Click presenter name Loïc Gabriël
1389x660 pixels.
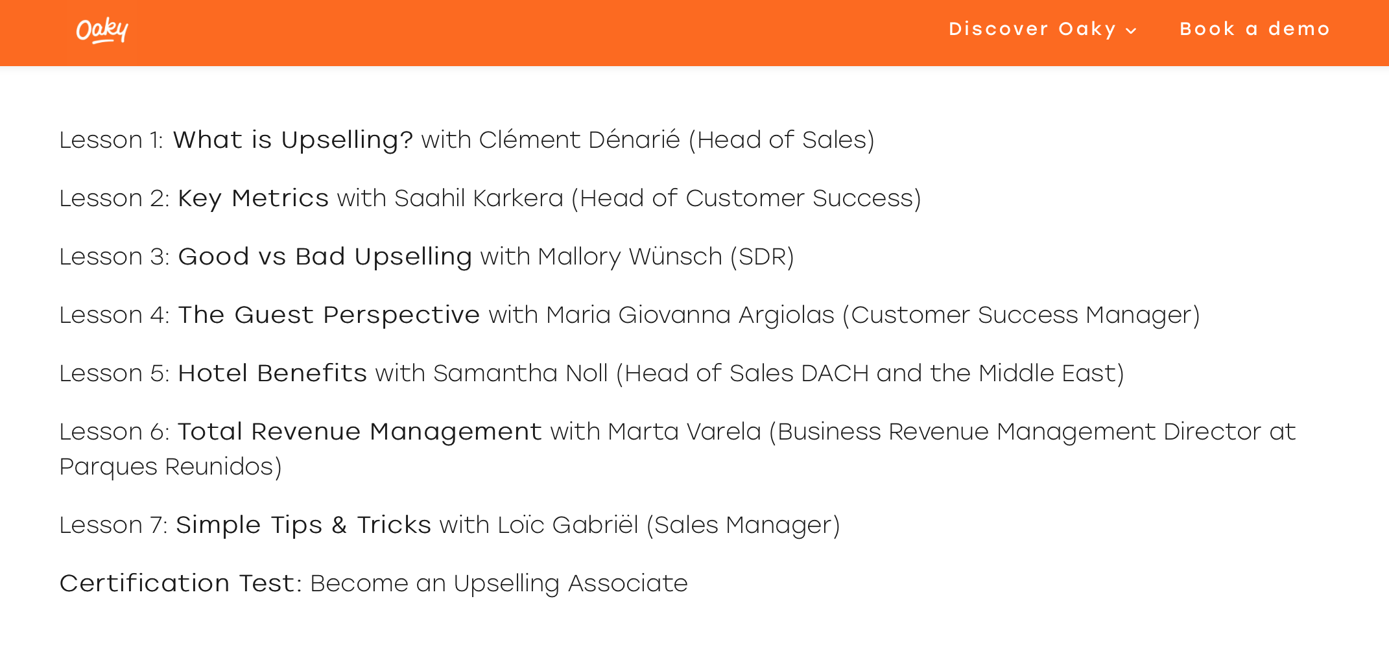[x=569, y=525]
